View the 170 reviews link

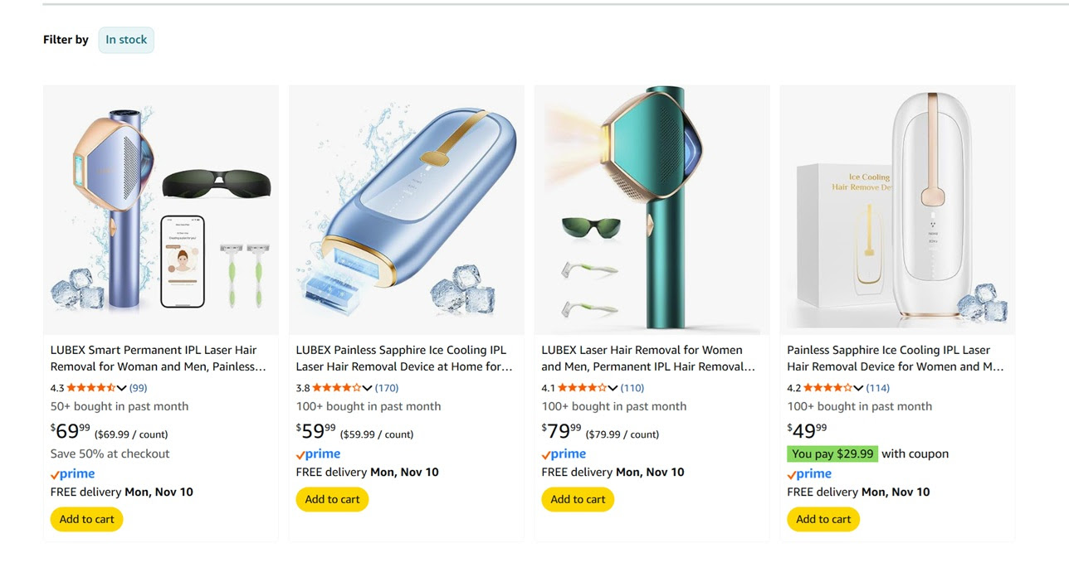387,388
